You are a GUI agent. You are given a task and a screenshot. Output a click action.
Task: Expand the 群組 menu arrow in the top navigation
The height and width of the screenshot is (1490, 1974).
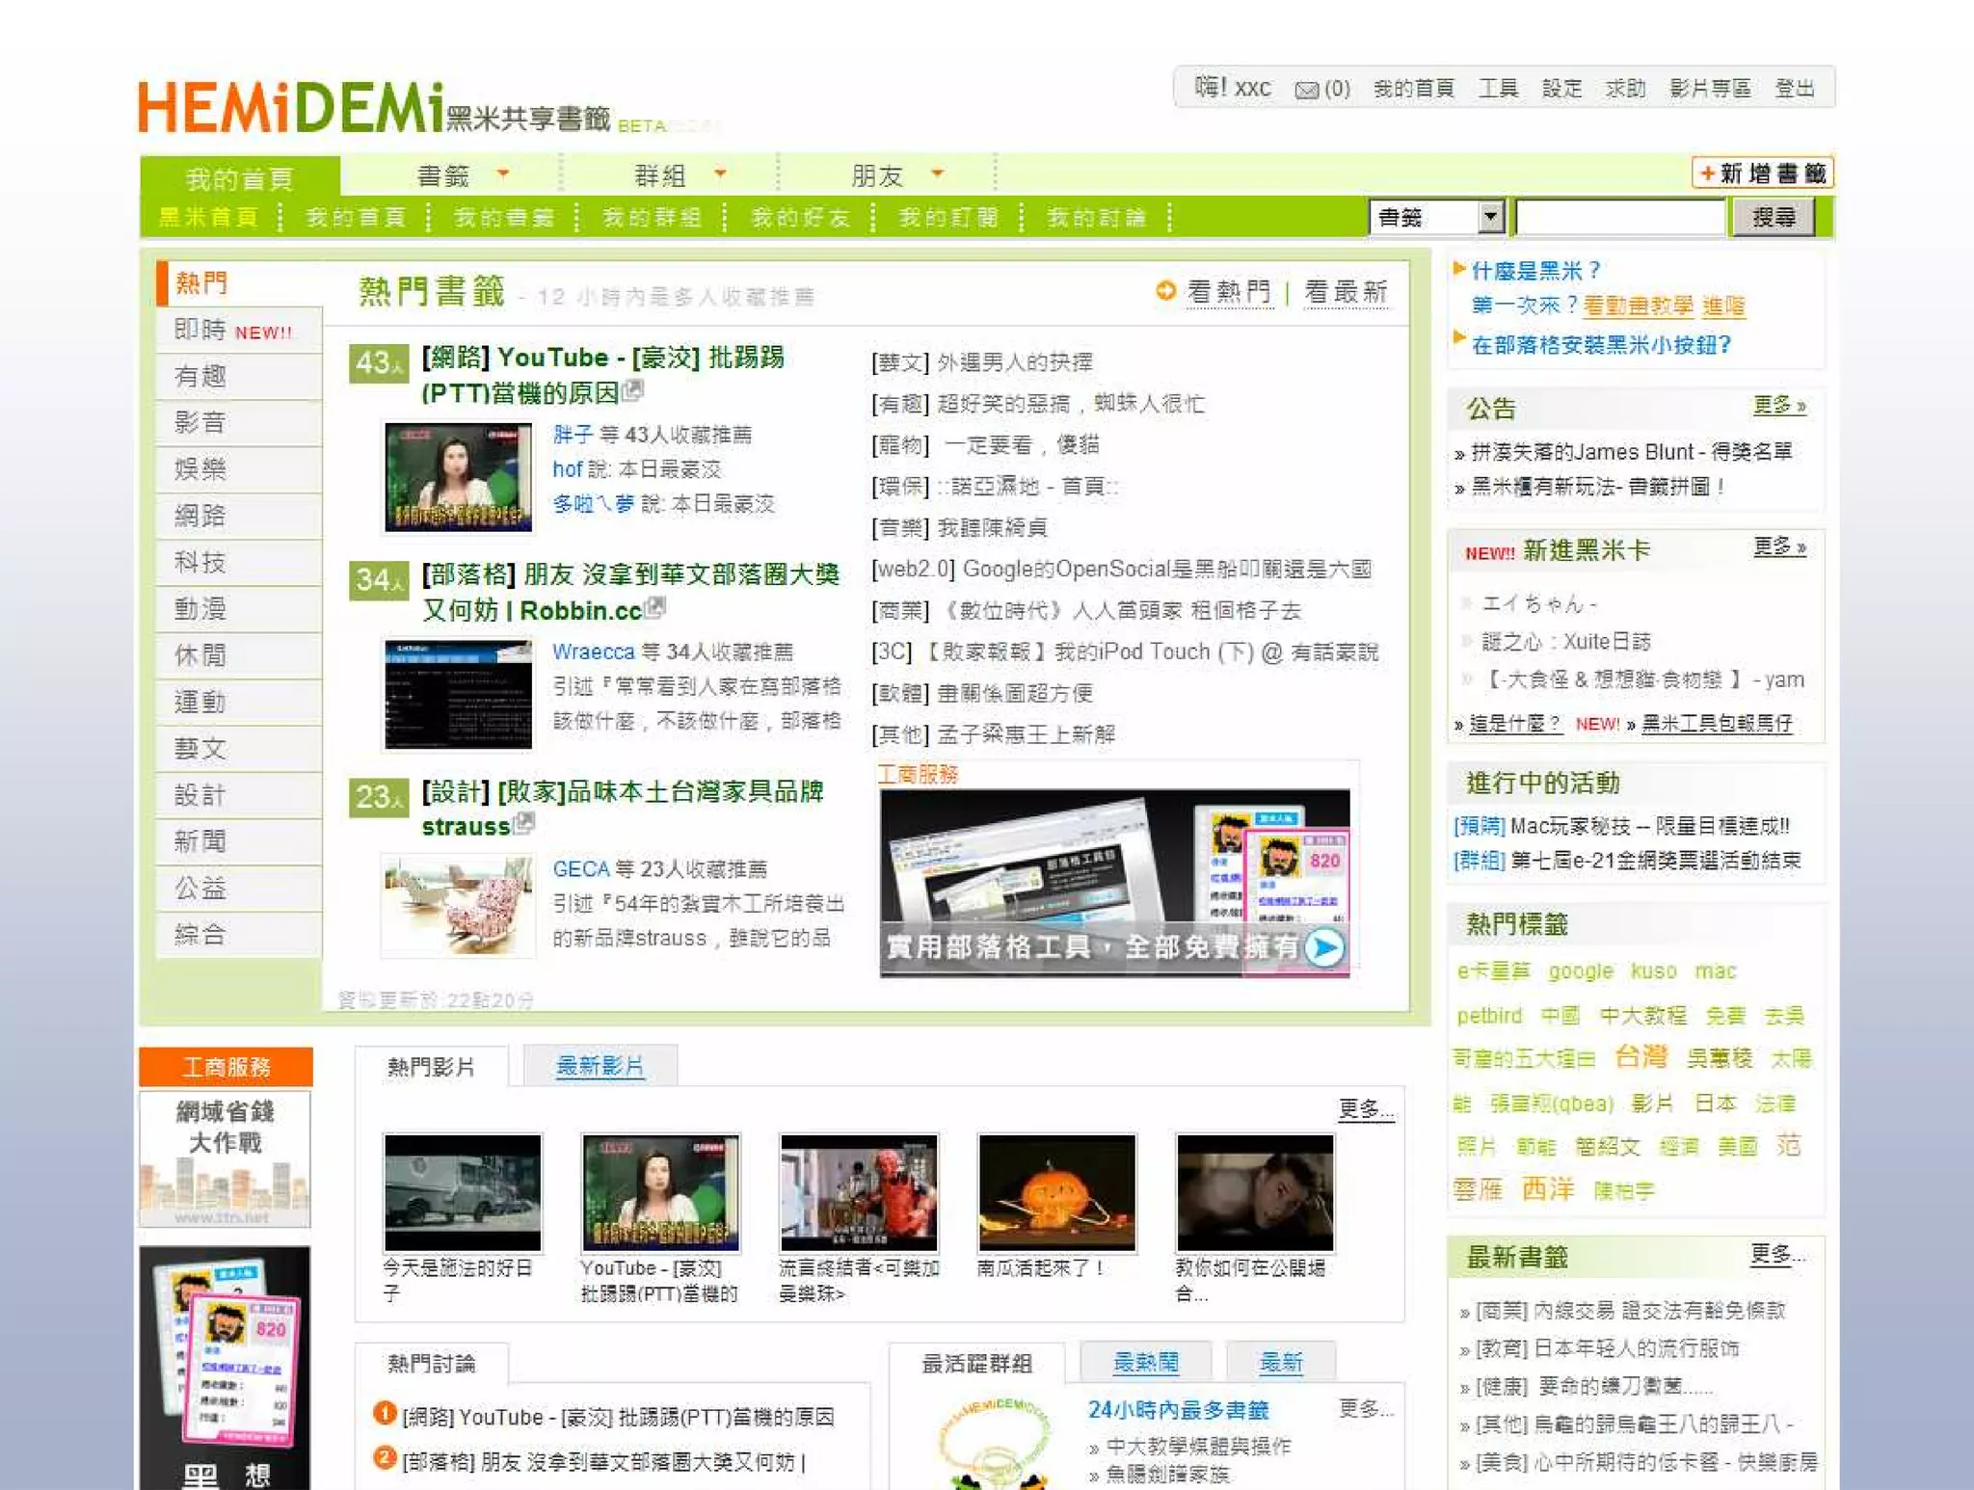pos(720,173)
